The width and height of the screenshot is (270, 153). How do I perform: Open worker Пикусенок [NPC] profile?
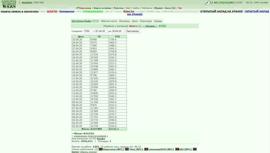[113, 149]
